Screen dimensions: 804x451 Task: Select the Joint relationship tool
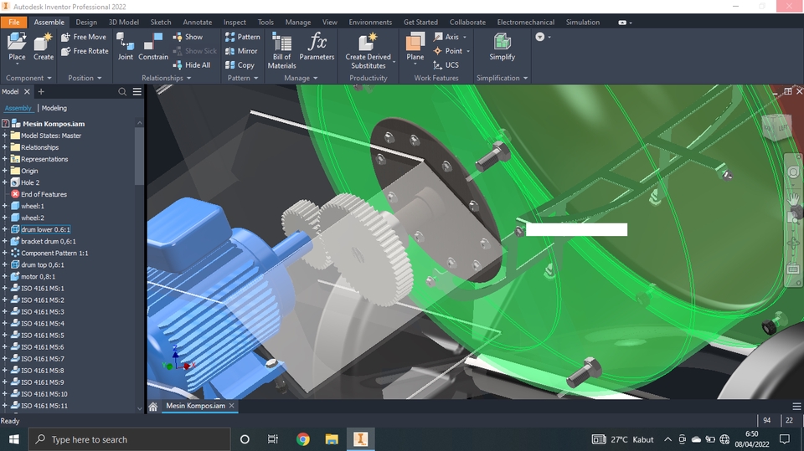(x=125, y=47)
